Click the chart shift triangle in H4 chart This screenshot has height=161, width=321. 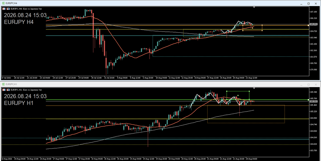pyautogui.click(x=254, y=7)
